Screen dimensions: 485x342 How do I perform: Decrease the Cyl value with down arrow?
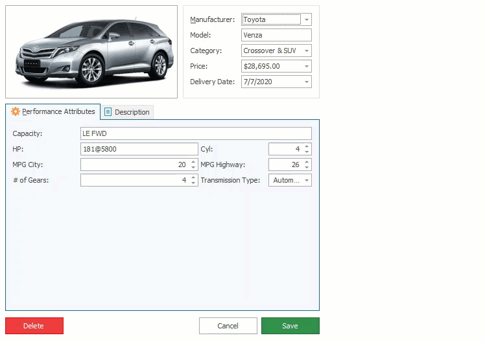click(307, 152)
